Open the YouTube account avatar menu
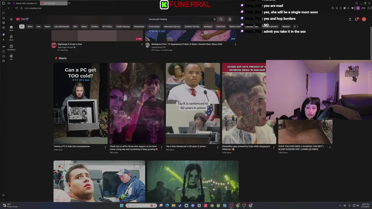This screenshot has width=372, height=209. (x=364, y=19)
